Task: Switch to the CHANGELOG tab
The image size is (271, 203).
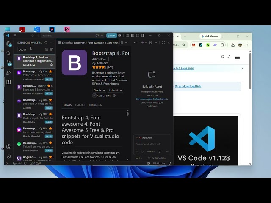Action: click(95, 105)
